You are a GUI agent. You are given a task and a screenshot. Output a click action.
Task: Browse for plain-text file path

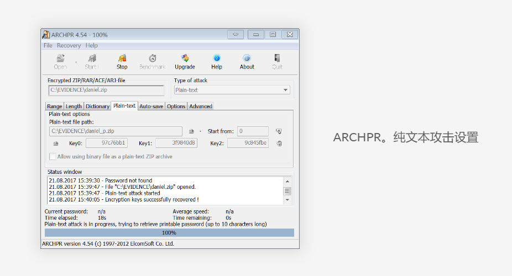click(x=191, y=131)
